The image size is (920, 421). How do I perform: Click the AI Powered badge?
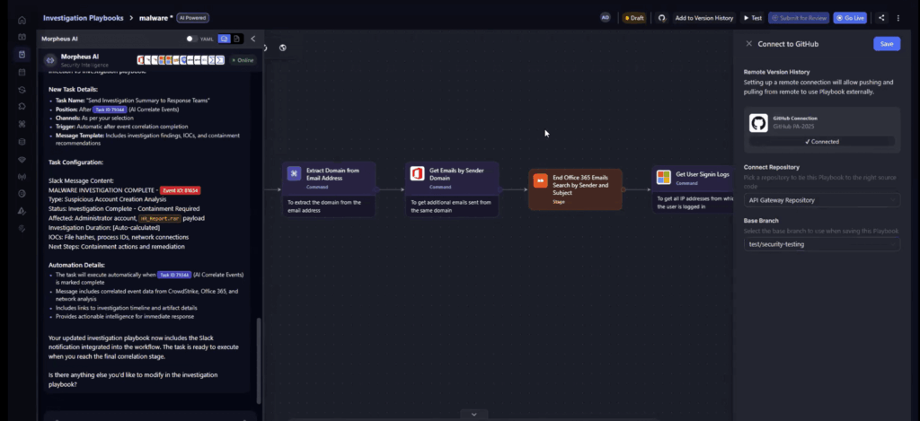[x=192, y=18]
